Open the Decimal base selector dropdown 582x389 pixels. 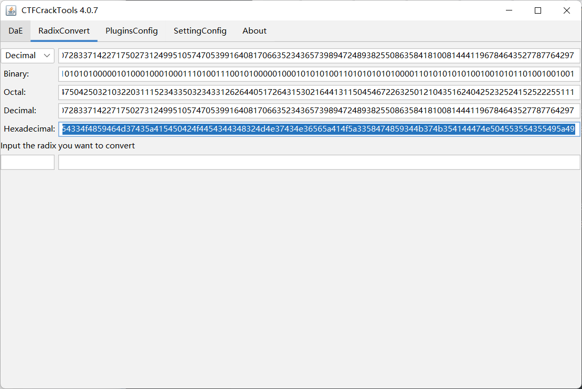pos(27,56)
